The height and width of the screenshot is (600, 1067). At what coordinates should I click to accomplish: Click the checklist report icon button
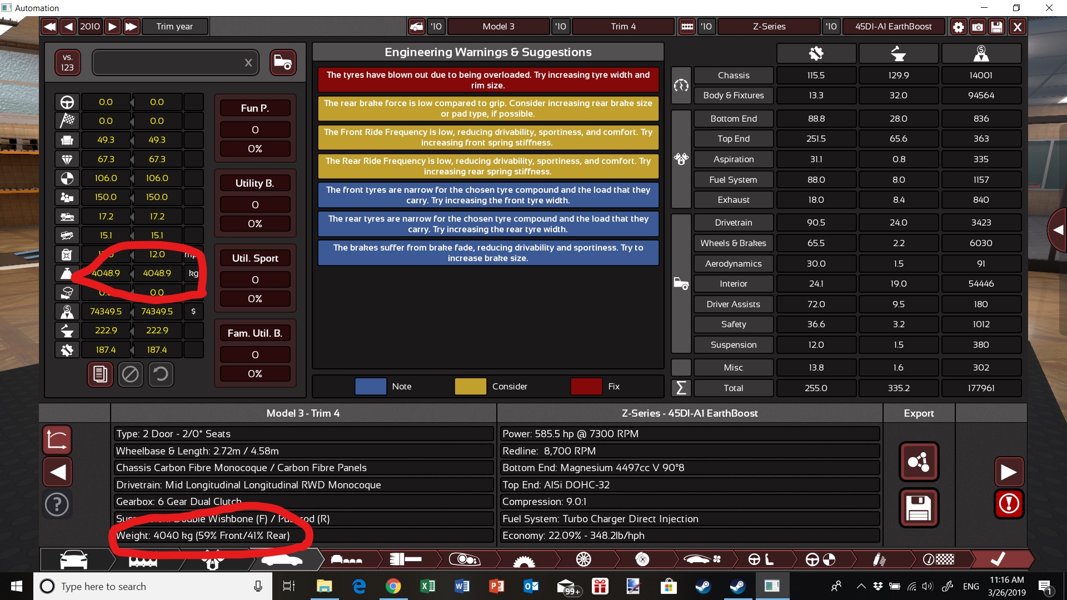click(100, 374)
